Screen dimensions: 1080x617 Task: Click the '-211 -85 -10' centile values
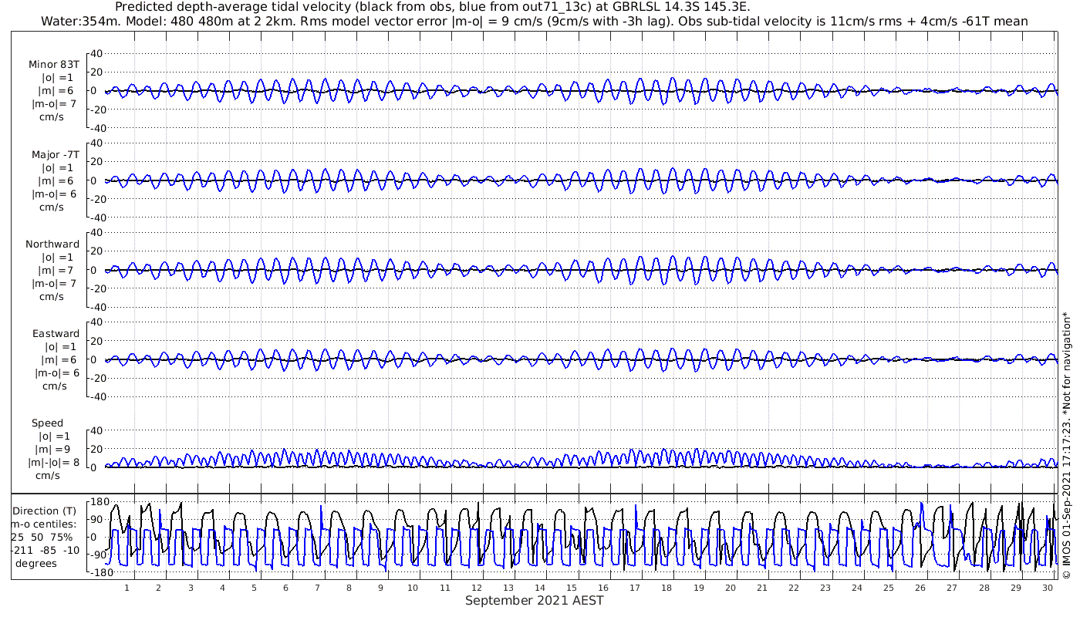point(45,550)
